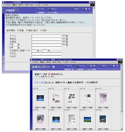Viewport: 125px width, 132px height.
Task: Expand the AND dropdown beside 著者名 field
Action: pos(65,39)
